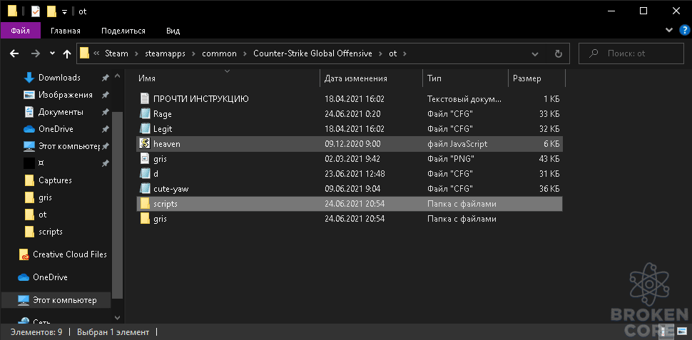Click the navigation pane scroll down arrow
The image size is (692, 340).
click(117, 317)
